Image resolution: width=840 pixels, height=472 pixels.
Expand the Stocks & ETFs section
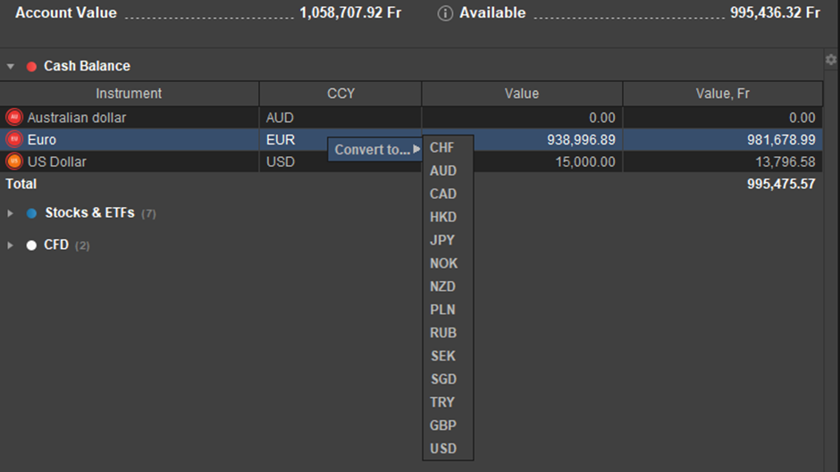(11, 213)
